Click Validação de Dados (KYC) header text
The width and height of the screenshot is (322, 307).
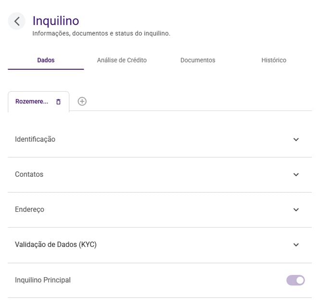pos(56,245)
